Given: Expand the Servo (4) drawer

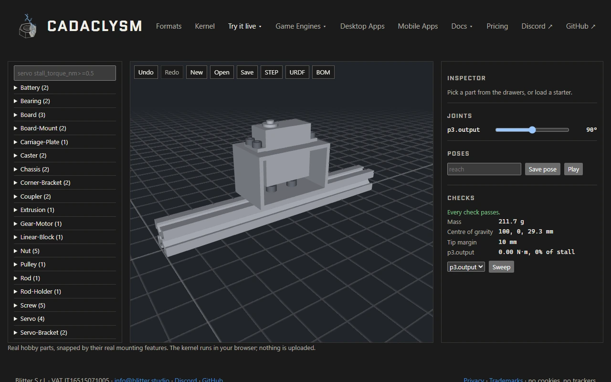Looking at the screenshot, I should pos(65,319).
